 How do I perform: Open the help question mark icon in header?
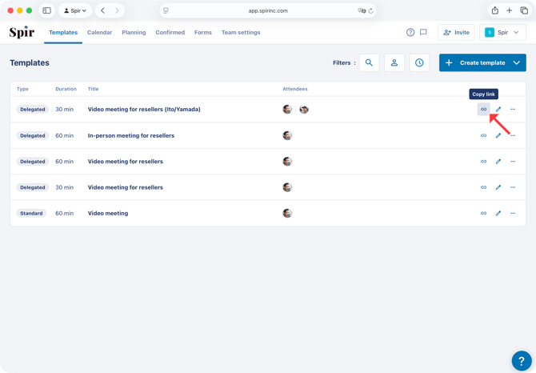(410, 33)
